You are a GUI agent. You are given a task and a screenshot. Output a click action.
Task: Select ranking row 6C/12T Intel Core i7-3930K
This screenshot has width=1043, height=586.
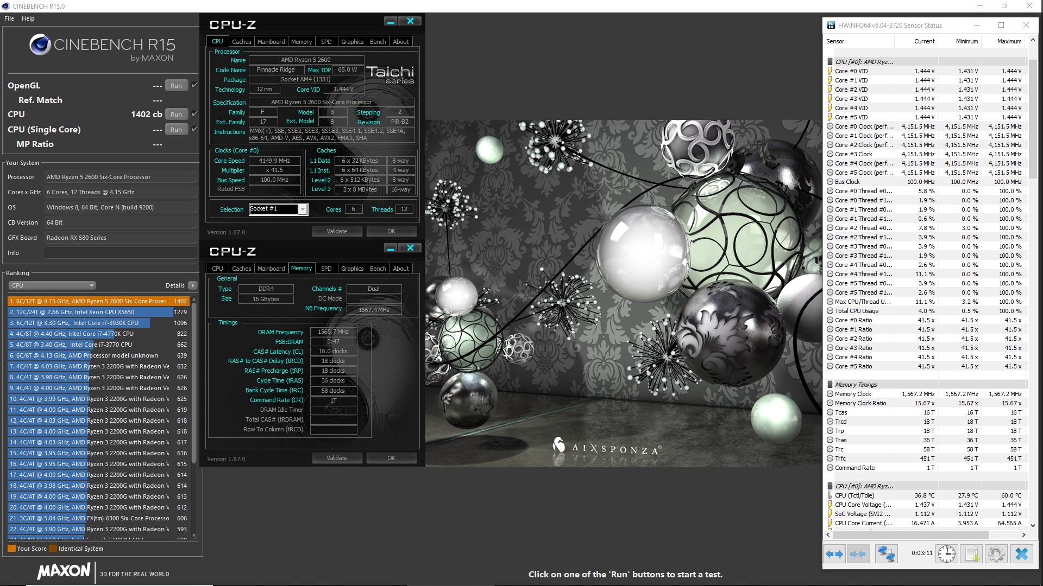click(x=98, y=323)
